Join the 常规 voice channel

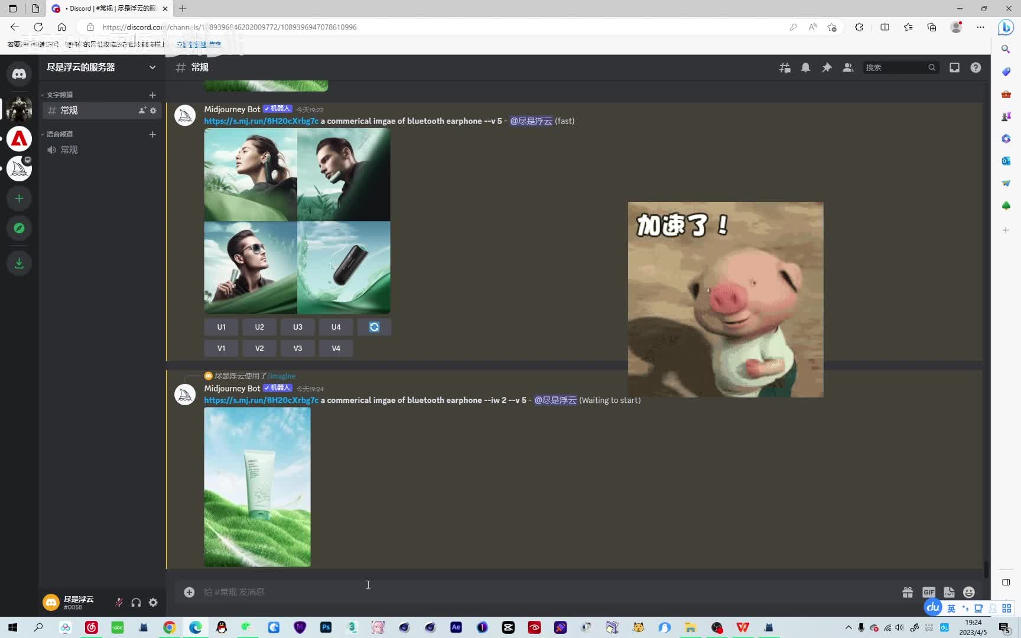[69, 150]
